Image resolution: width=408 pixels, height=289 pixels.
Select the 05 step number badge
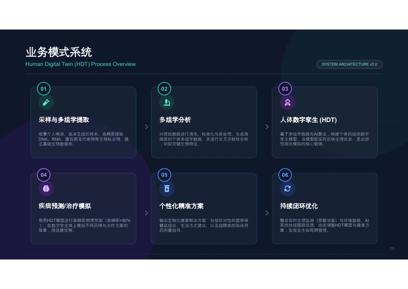(164, 175)
